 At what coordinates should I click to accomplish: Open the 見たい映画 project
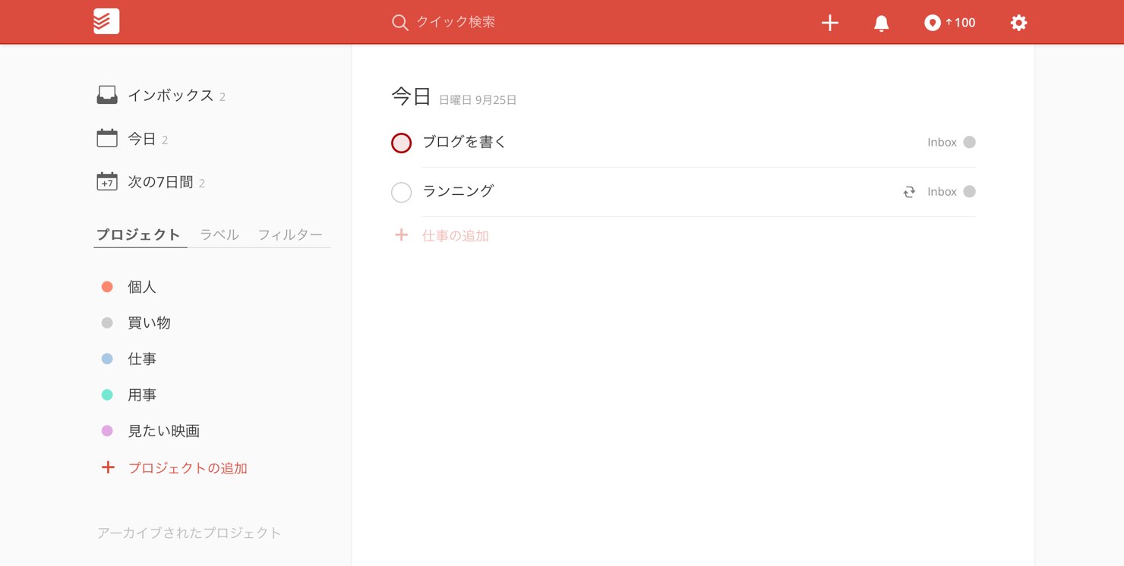point(164,431)
